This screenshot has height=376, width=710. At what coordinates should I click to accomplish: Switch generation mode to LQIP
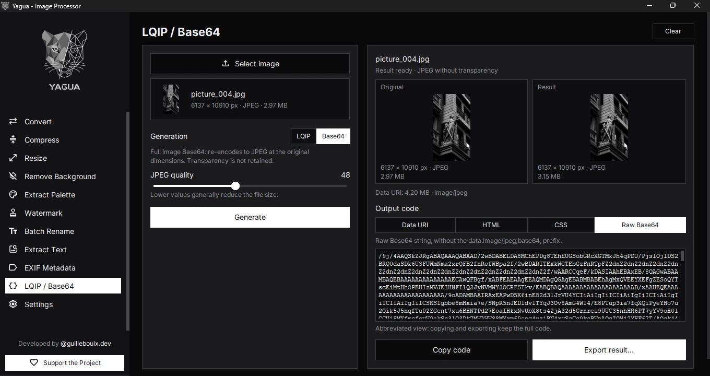[303, 136]
